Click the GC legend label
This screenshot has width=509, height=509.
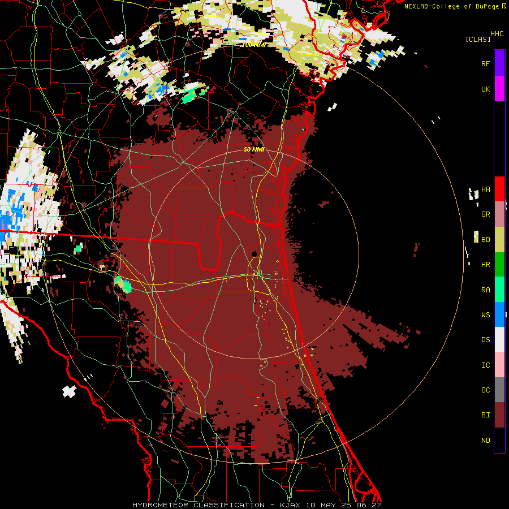tap(485, 390)
